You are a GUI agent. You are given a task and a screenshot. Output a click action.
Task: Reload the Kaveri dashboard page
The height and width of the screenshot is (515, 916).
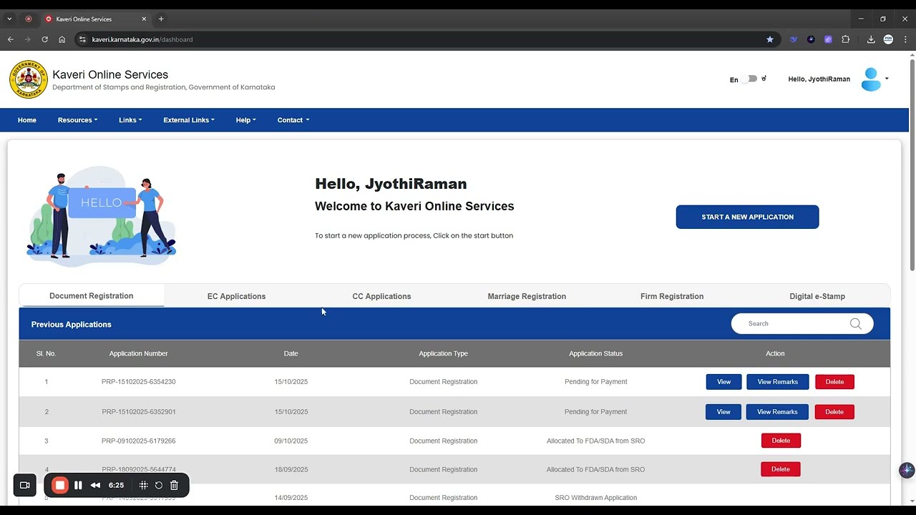[x=44, y=39]
